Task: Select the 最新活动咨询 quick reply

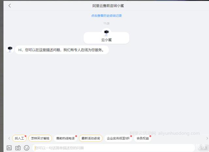Action: pos(91,138)
